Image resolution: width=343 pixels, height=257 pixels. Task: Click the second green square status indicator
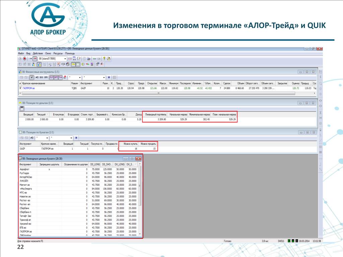(293, 241)
